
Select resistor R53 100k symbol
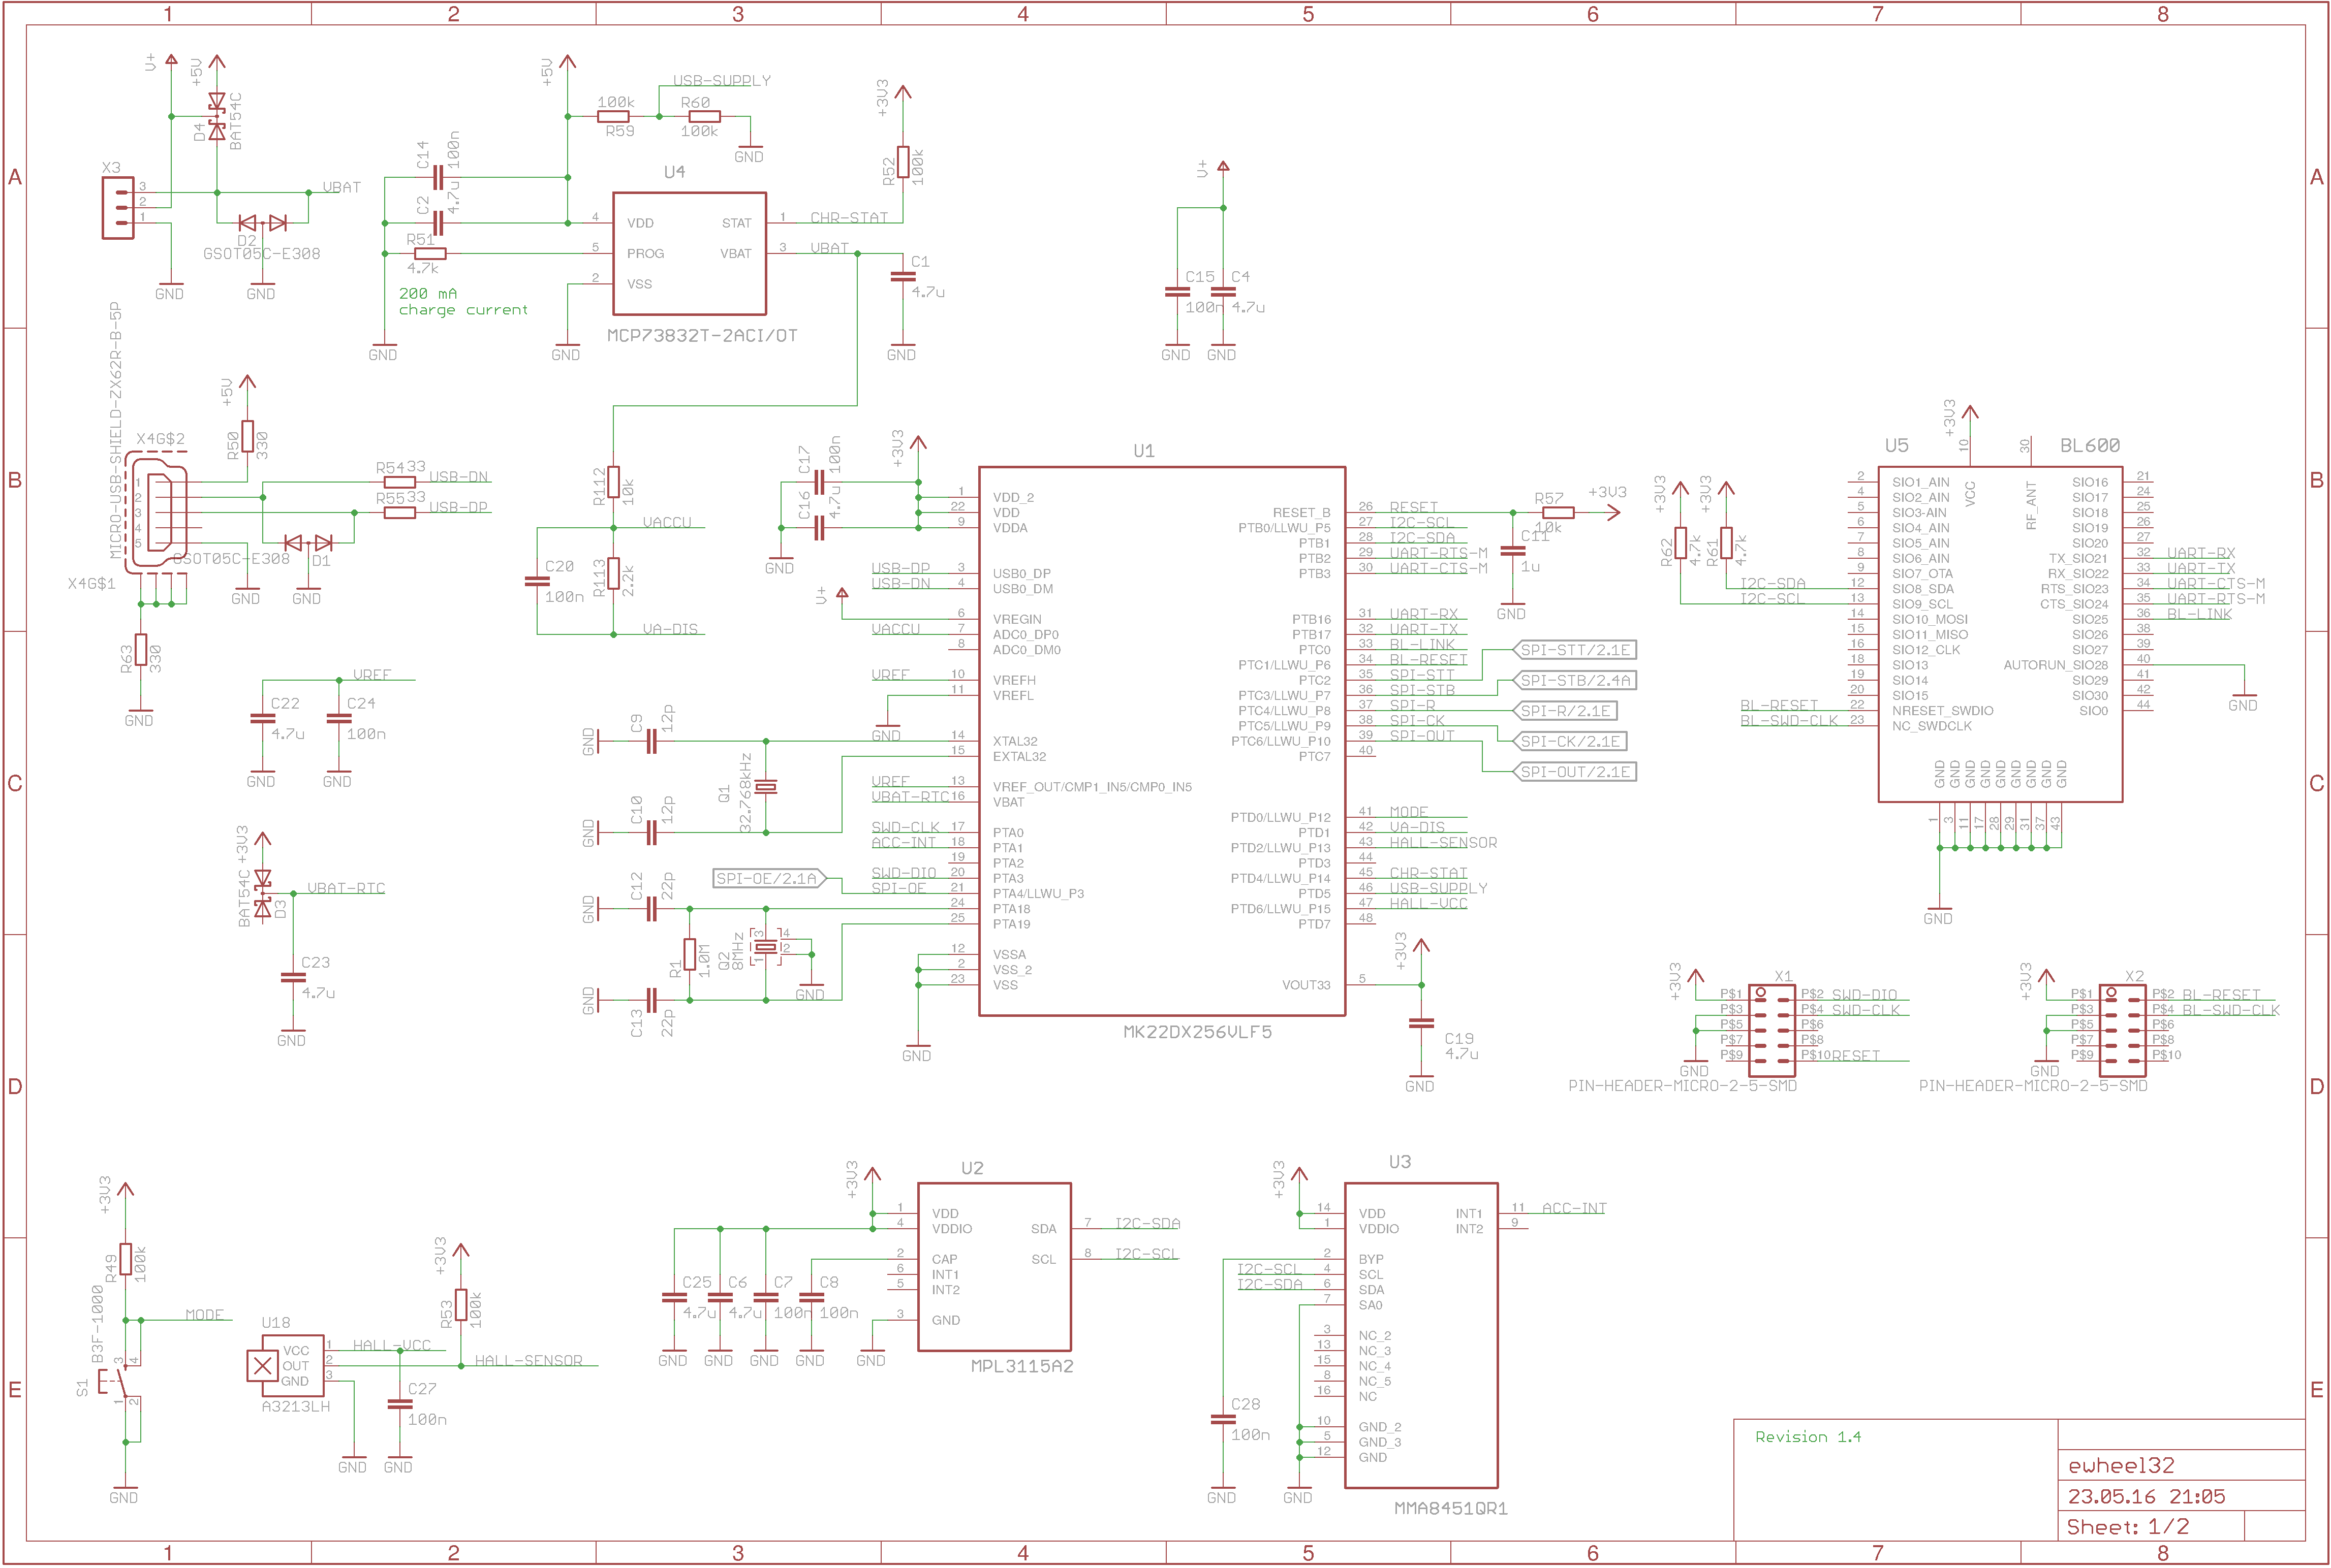click(x=461, y=1306)
